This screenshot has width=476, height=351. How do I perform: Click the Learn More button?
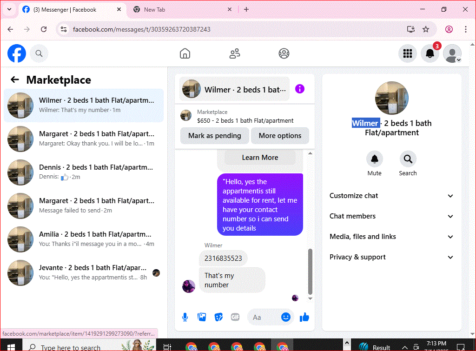(x=260, y=158)
